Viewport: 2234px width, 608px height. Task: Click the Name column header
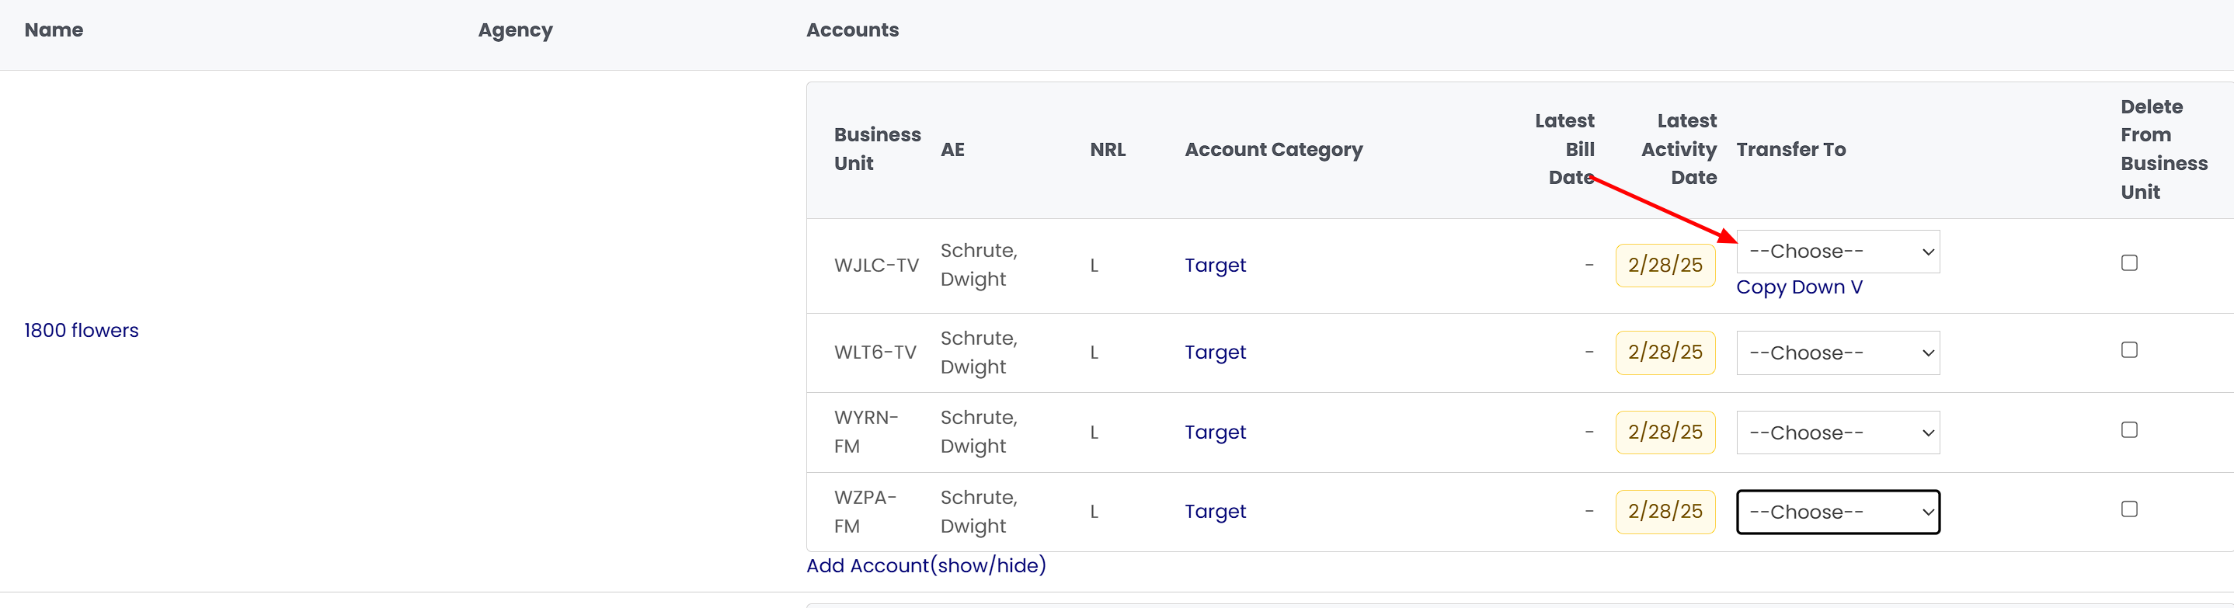(54, 30)
